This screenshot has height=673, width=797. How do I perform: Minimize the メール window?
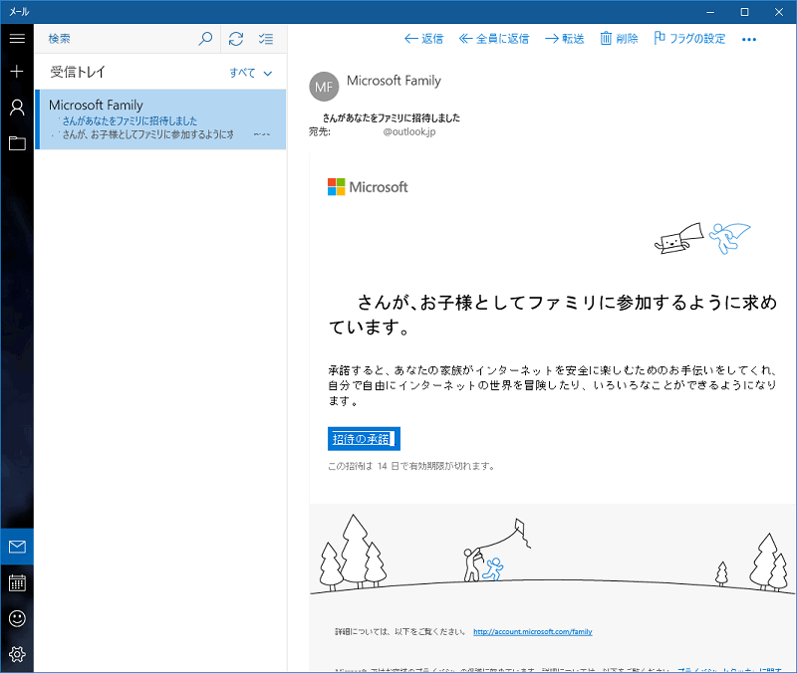coord(710,12)
